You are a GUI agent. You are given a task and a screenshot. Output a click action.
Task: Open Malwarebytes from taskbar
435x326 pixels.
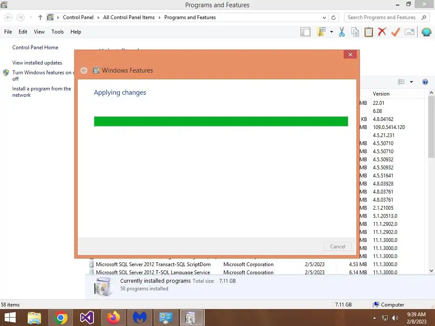[x=139, y=318]
